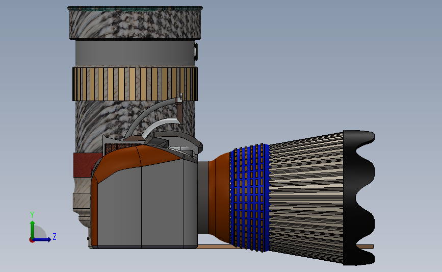This screenshot has height=272, width=442.
Task: Select the "Z" axis label
Action: pyautogui.click(x=55, y=236)
